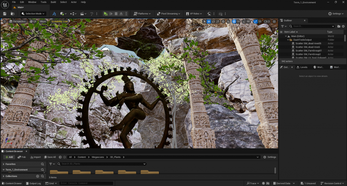Open the Lit view mode menu
Image resolution: width=347 pixels, height=186 pixels.
33,21
